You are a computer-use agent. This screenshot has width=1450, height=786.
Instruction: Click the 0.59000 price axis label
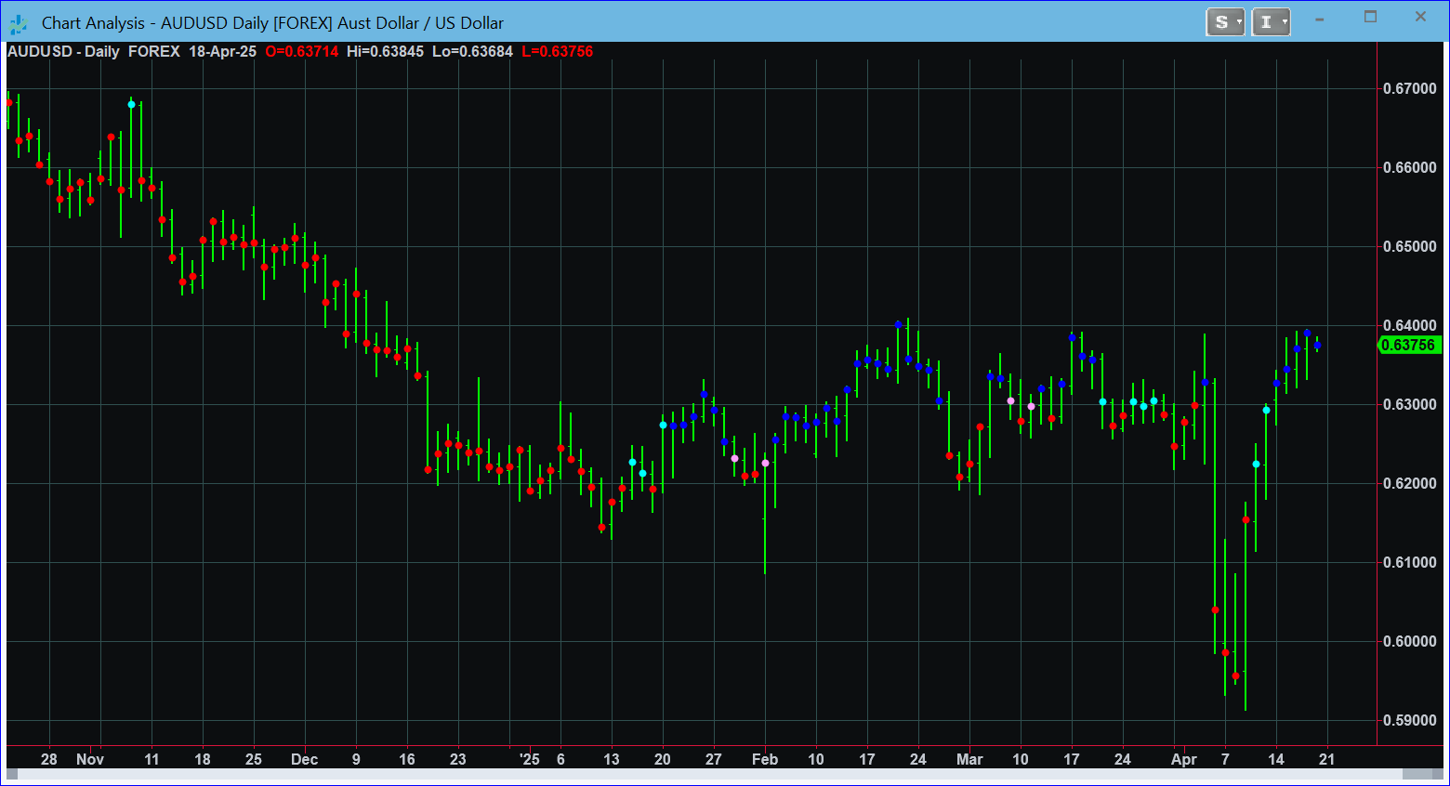(x=1410, y=721)
